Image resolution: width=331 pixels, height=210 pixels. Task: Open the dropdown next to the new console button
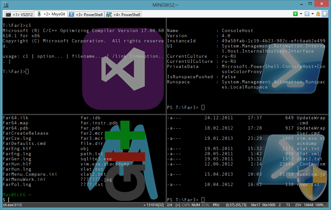301,14
